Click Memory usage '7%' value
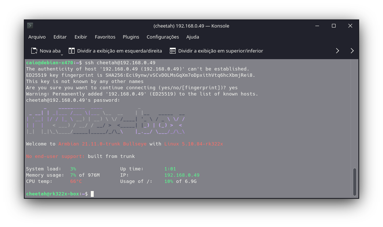This screenshot has width=383, height=227. click(73, 175)
